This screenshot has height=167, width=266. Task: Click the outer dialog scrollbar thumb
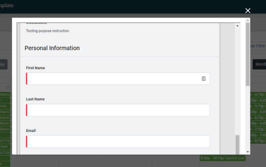point(248,53)
